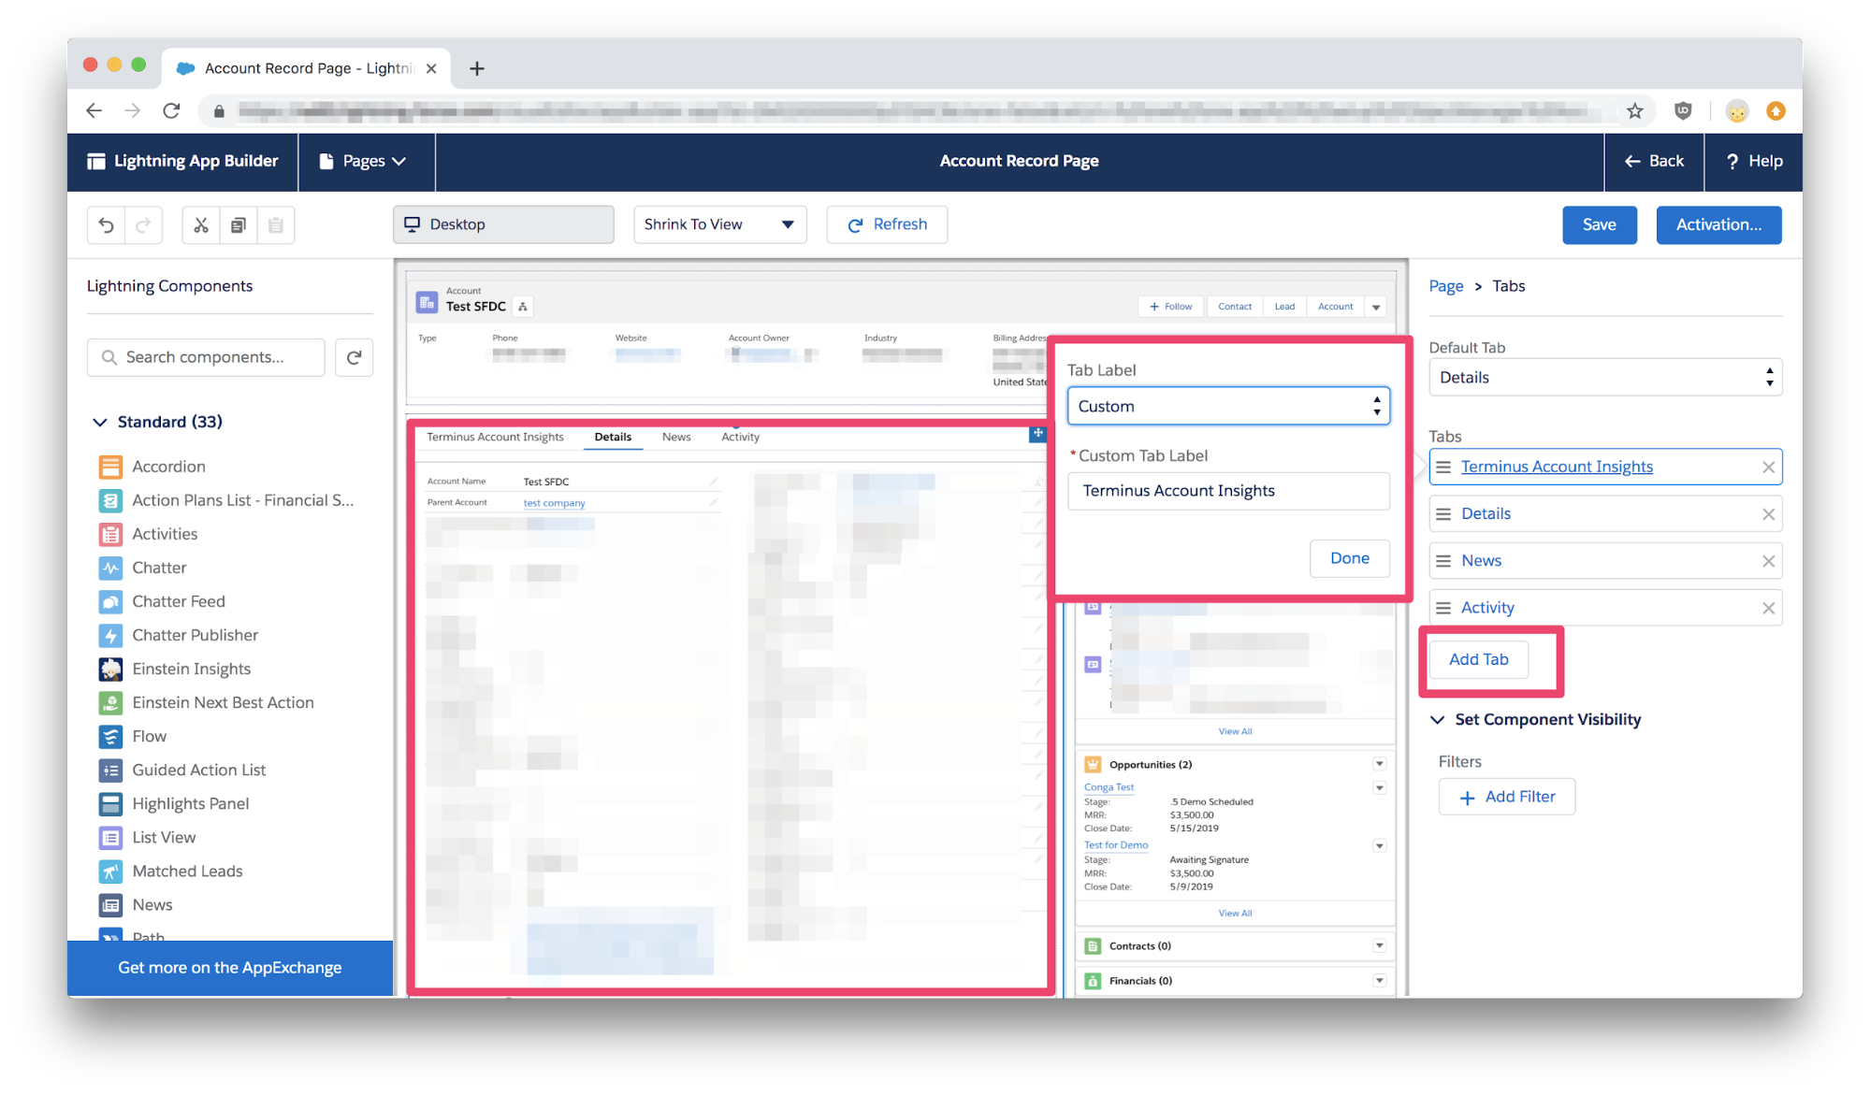This screenshot has width=1870, height=1095.
Task: Click the drag handle for Activity tab
Action: [x=1443, y=608]
